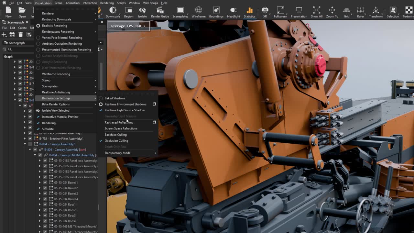The width and height of the screenshot is (414, 233).
Task: Open Raytraced Reflections options box
Action: (154, 122)
